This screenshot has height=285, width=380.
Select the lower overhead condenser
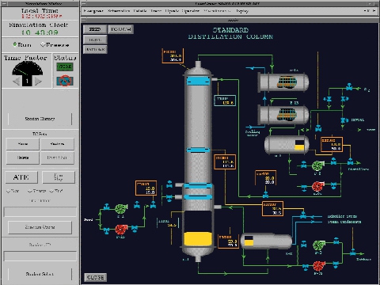tap(283, 115)
